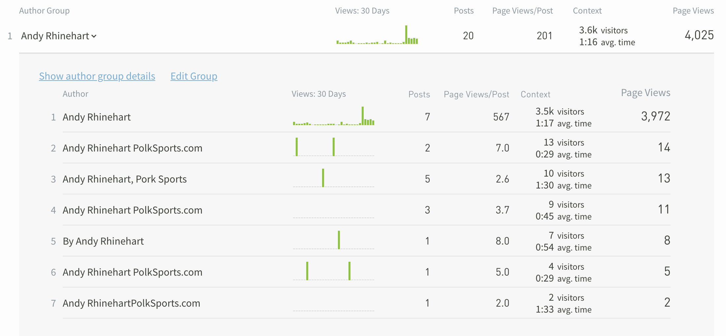Sort by top-level Page Views/Post header
This screenshot has height=336, width=726.
(x=522, y=11)
